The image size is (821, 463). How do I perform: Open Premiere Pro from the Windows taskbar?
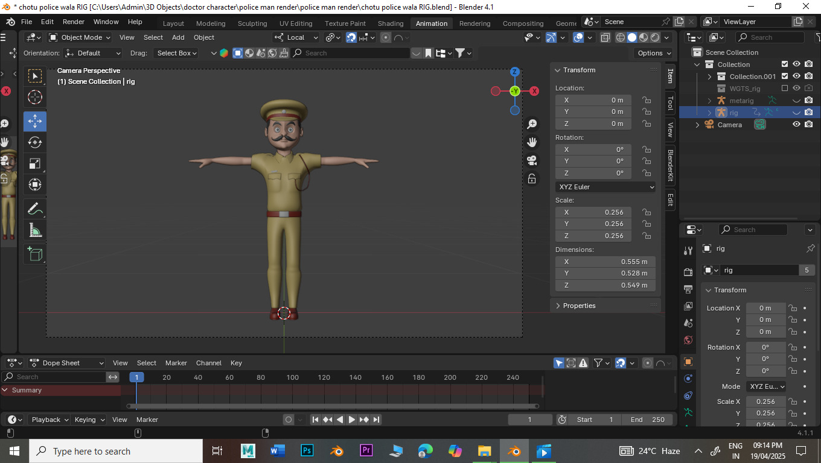[366, 451]
